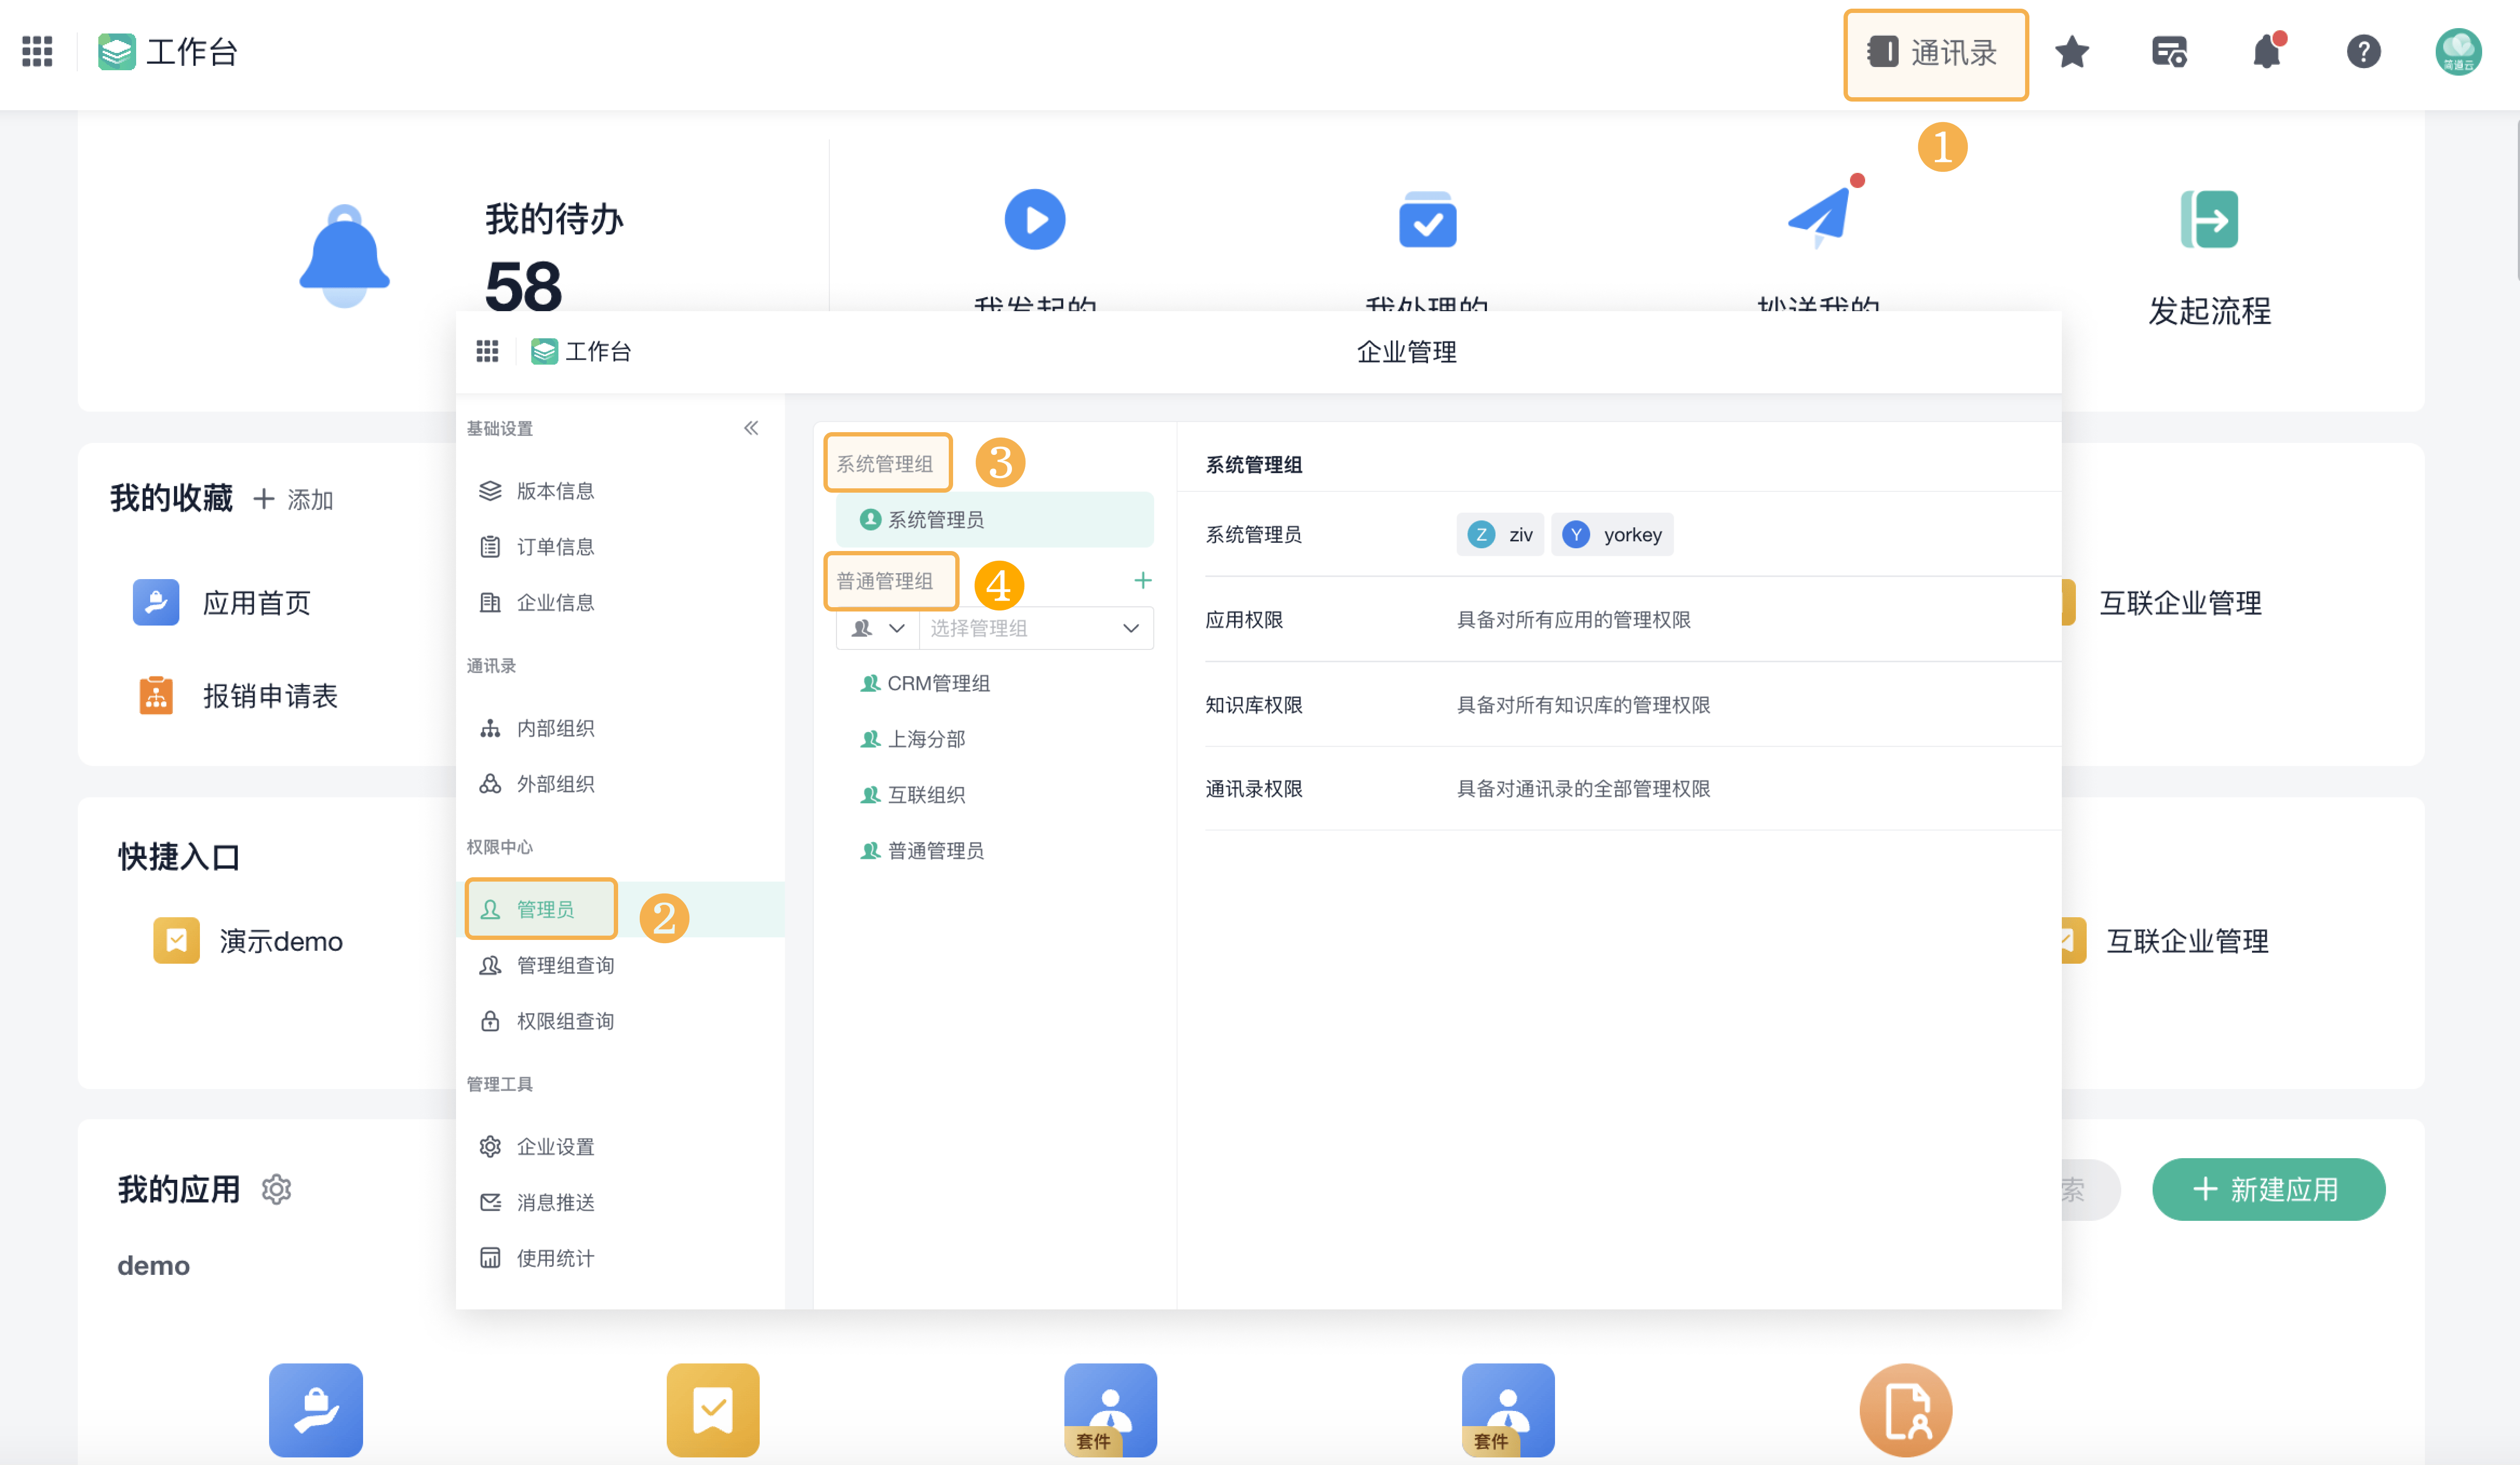Click the plus to add a 普通管理组
Viewport: 2520px width, 1465px height.
(1142, 580)
